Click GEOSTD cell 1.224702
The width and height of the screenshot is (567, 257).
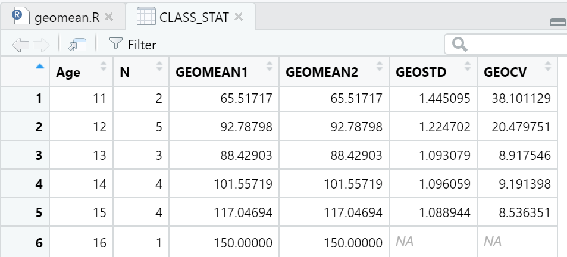[x=433, y=127]
